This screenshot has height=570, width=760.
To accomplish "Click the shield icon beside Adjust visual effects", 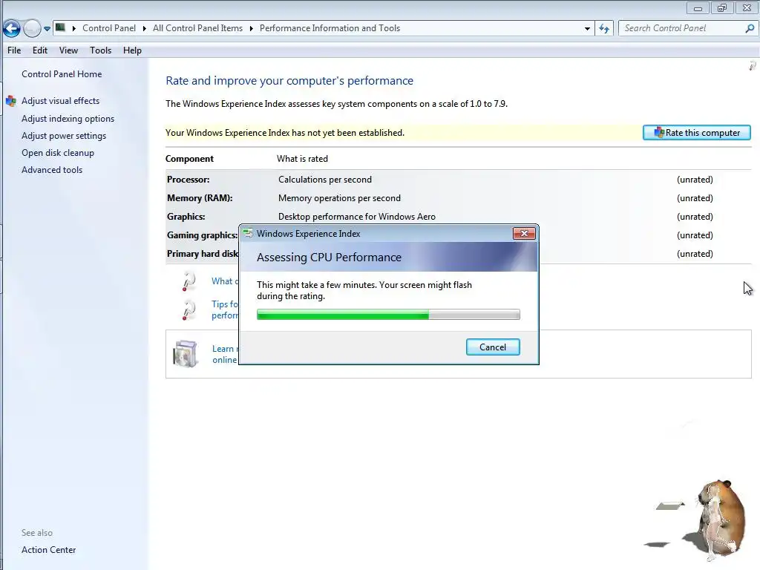I will (x=11, y=101).
